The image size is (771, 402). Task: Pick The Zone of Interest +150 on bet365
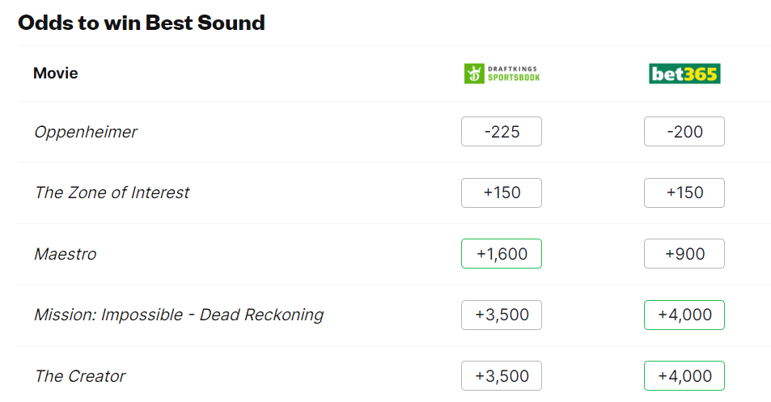point(684,193)
